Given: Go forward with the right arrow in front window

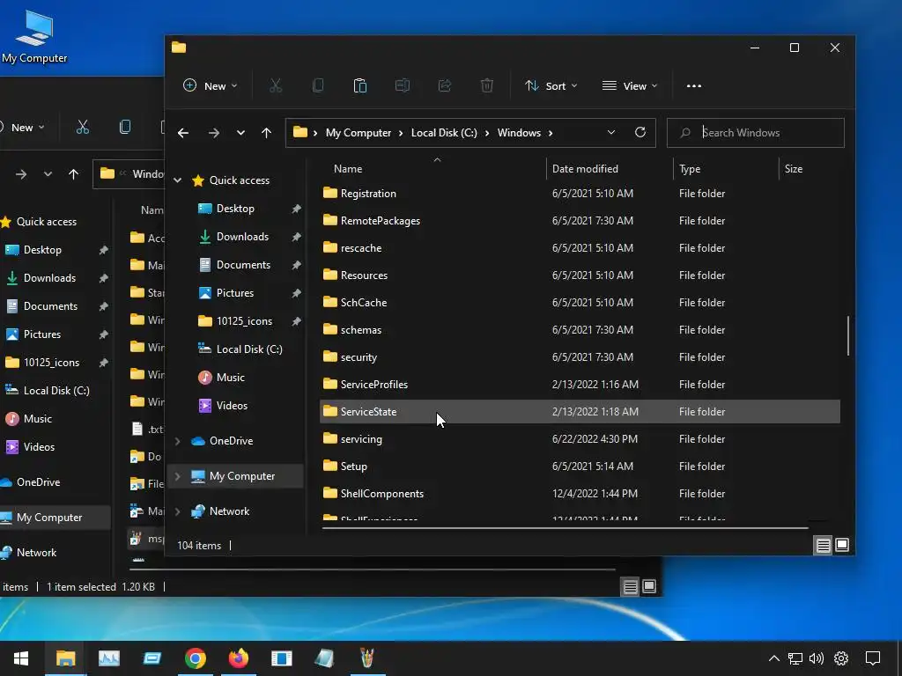Looking at the screenshot, I should 213,133.
